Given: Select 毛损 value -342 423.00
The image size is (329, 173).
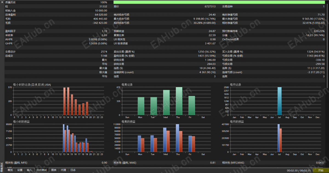Looking at the screenshot, I should (100, 23).
